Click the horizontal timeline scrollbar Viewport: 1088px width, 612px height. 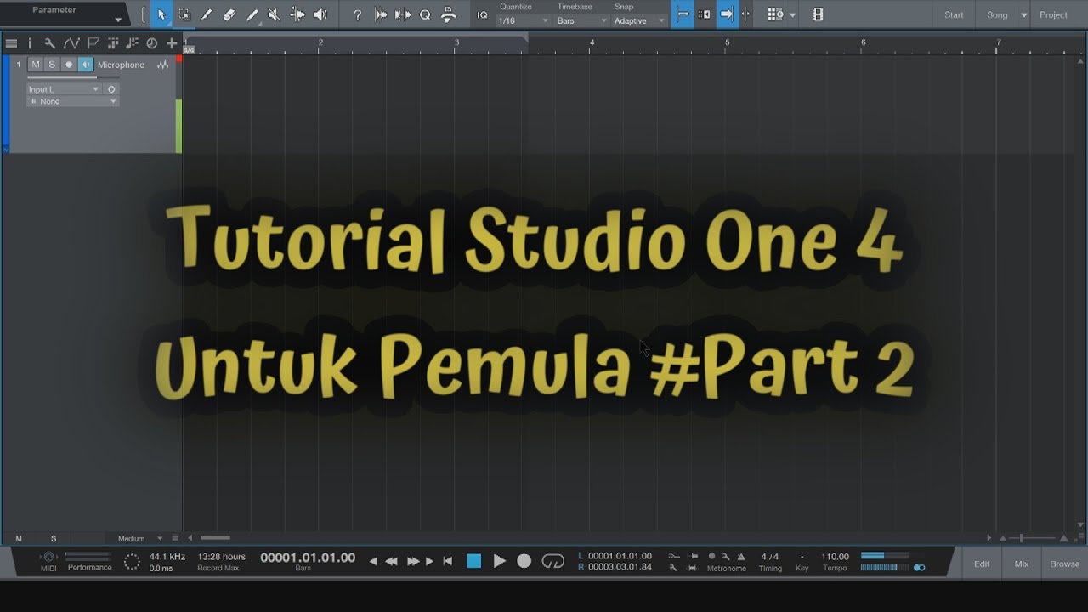coord(215,538)
